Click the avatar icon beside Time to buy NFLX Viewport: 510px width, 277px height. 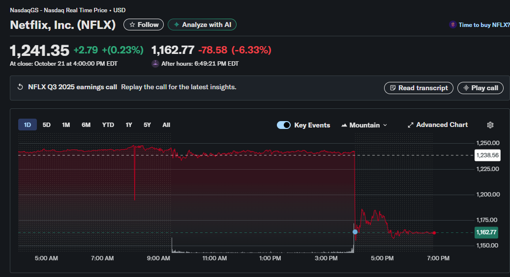tap(452, 25)
